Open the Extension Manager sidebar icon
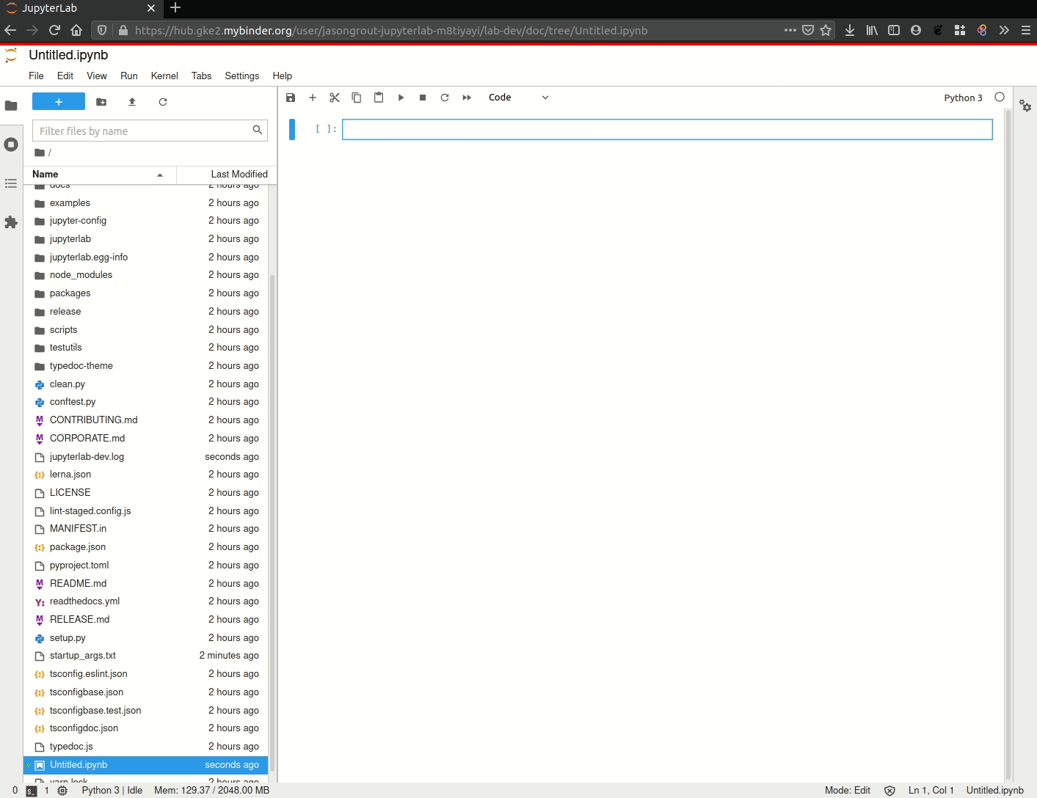The image size is (1037, 798). click(11, 222)
